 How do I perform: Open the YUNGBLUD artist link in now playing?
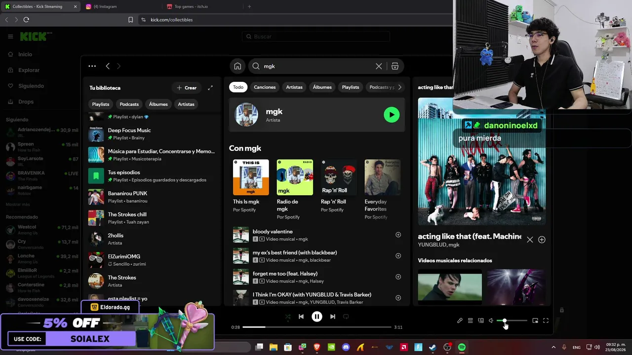click(432, 245)
